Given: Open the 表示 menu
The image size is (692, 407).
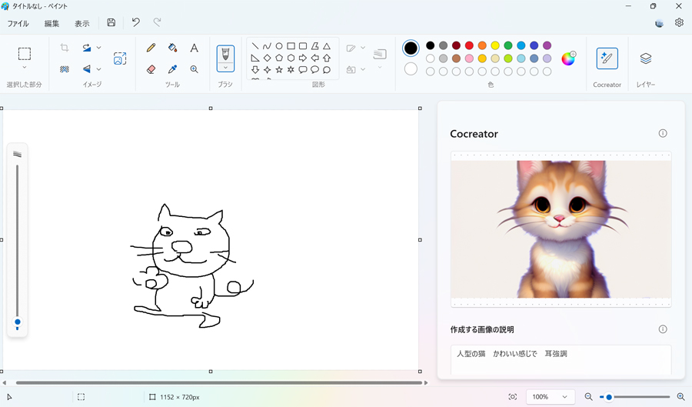Looking at the screenshot, I should click(x=82, y=23).
